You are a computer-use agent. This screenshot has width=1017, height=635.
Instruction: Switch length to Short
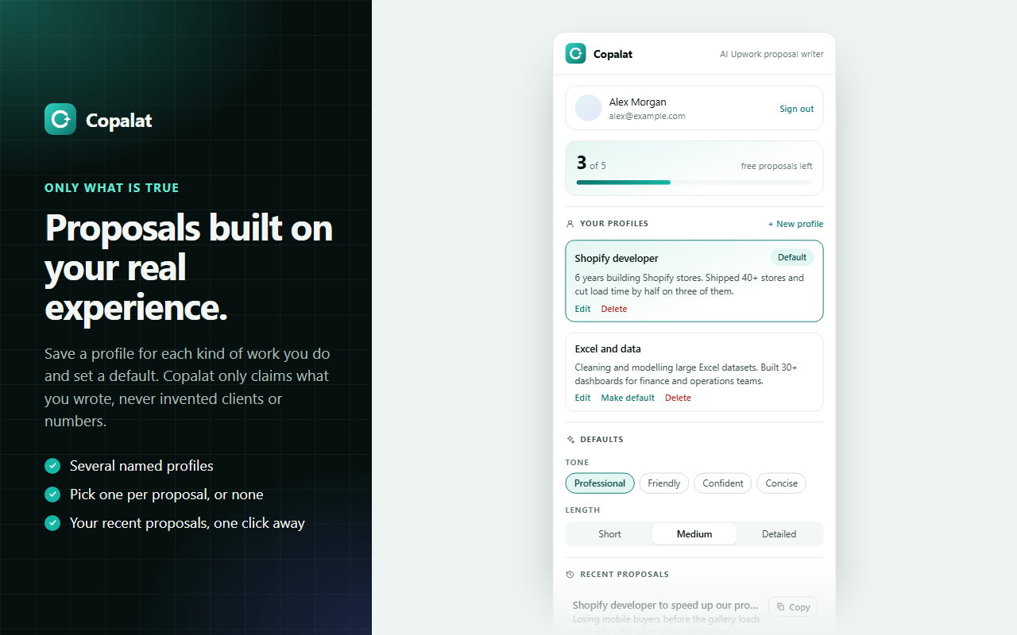609,534
